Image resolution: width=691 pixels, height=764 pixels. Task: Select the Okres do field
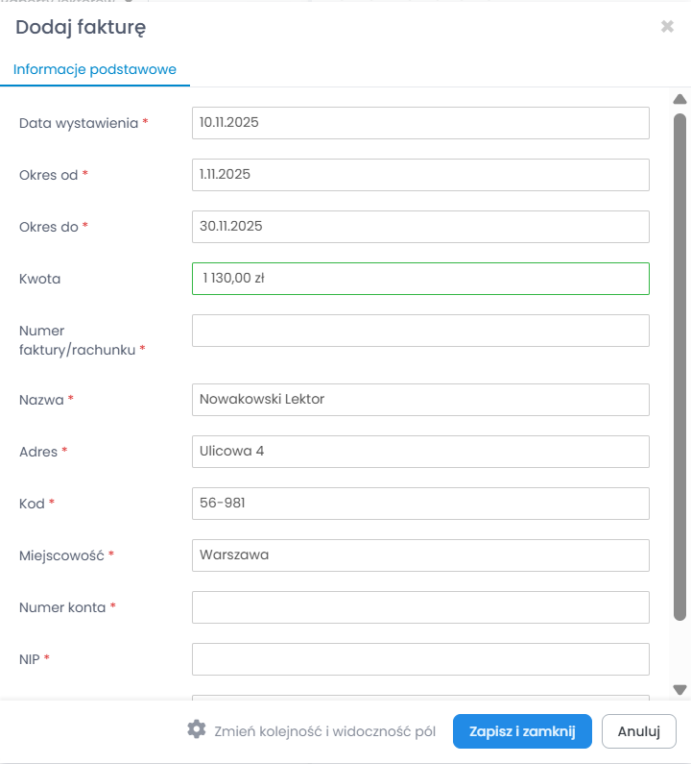(x=420, y=227)
